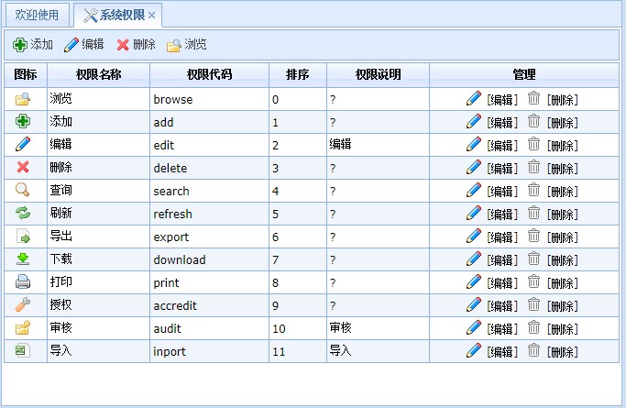The image size is (626, 408).
Task: Click the folder 浏览 toolbar icon
Action: 173,46
